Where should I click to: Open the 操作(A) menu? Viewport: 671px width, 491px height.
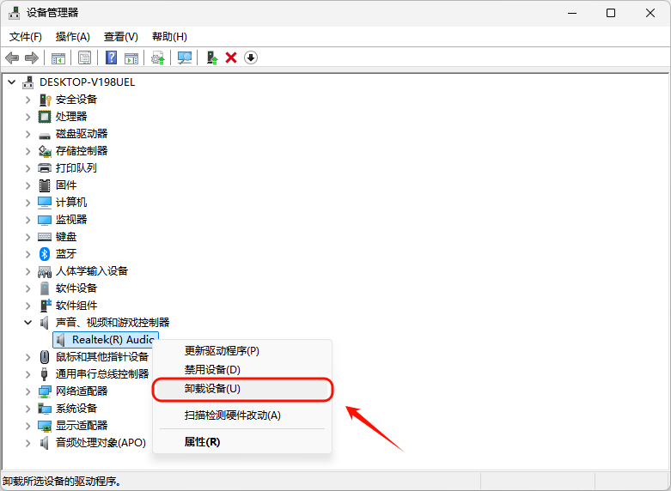click(73, 37)
